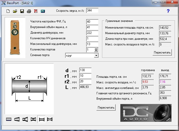Expand the Сечение порта dropdown
The image size is (179, 131).
pyautogui.click(x=96, y=55)
